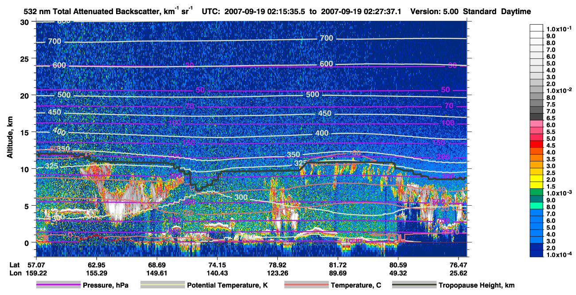Click the colorbar label 5.5
The height and width of the screenshot is (295, 576).
551,132
